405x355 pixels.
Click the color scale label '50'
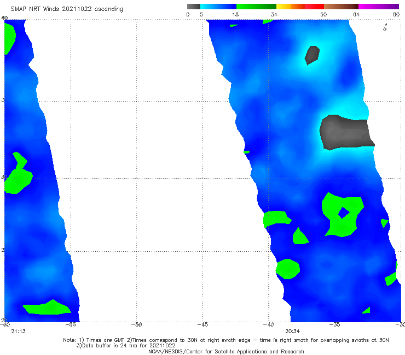(x=323, y=14)
